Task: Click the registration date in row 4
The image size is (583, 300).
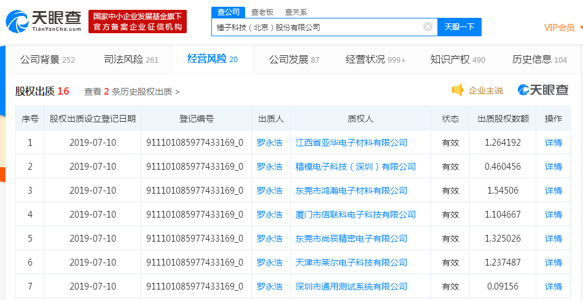Action: pos(93,215)
